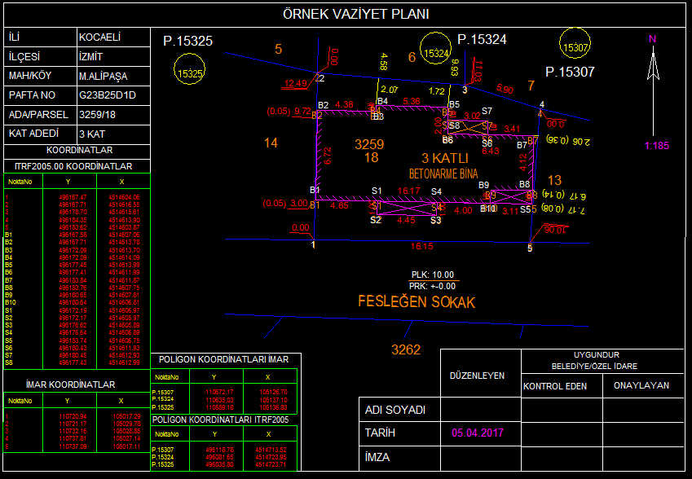The width and height of the screenshot is (692, 479).
Task: Click the large "P.15324" drawing label
Action: coord(482,40)
